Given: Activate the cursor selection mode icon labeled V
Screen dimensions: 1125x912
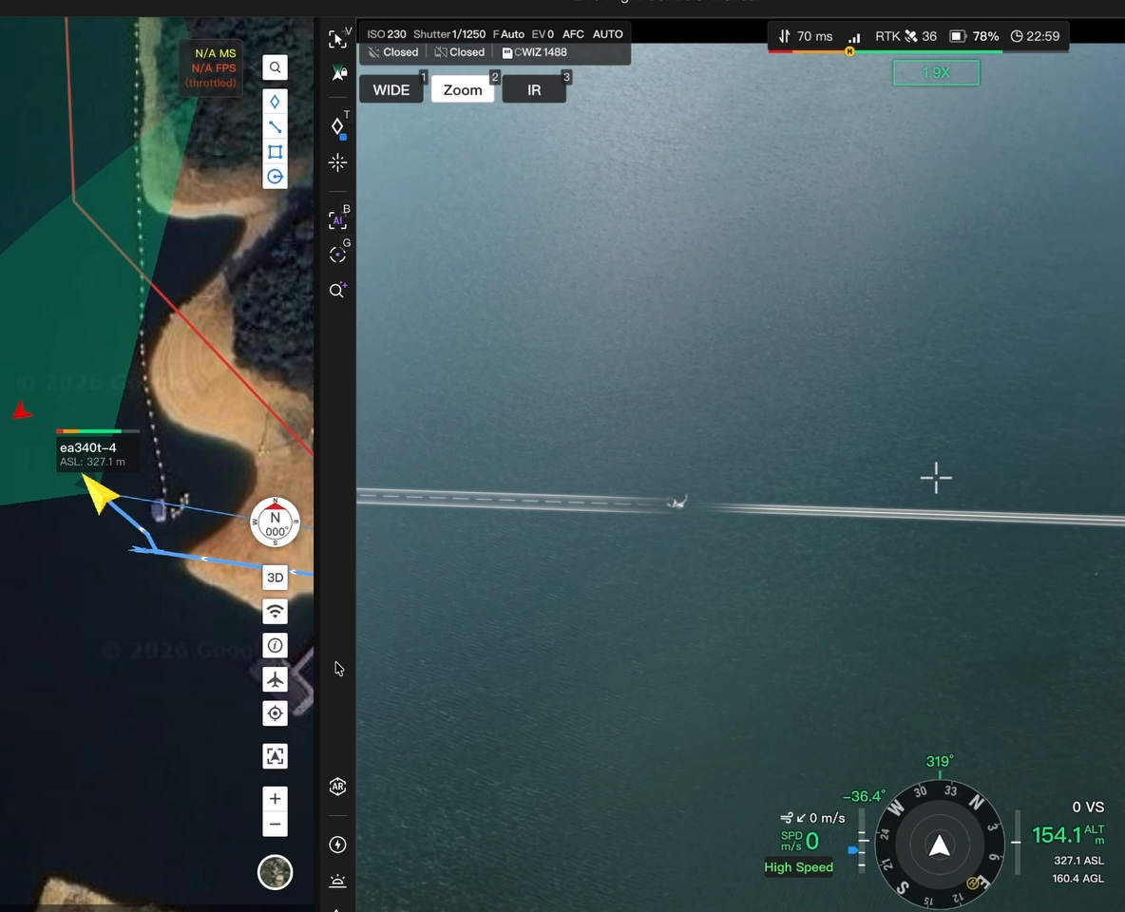Looking at the screenshot, I should click(x=338, y=39).
